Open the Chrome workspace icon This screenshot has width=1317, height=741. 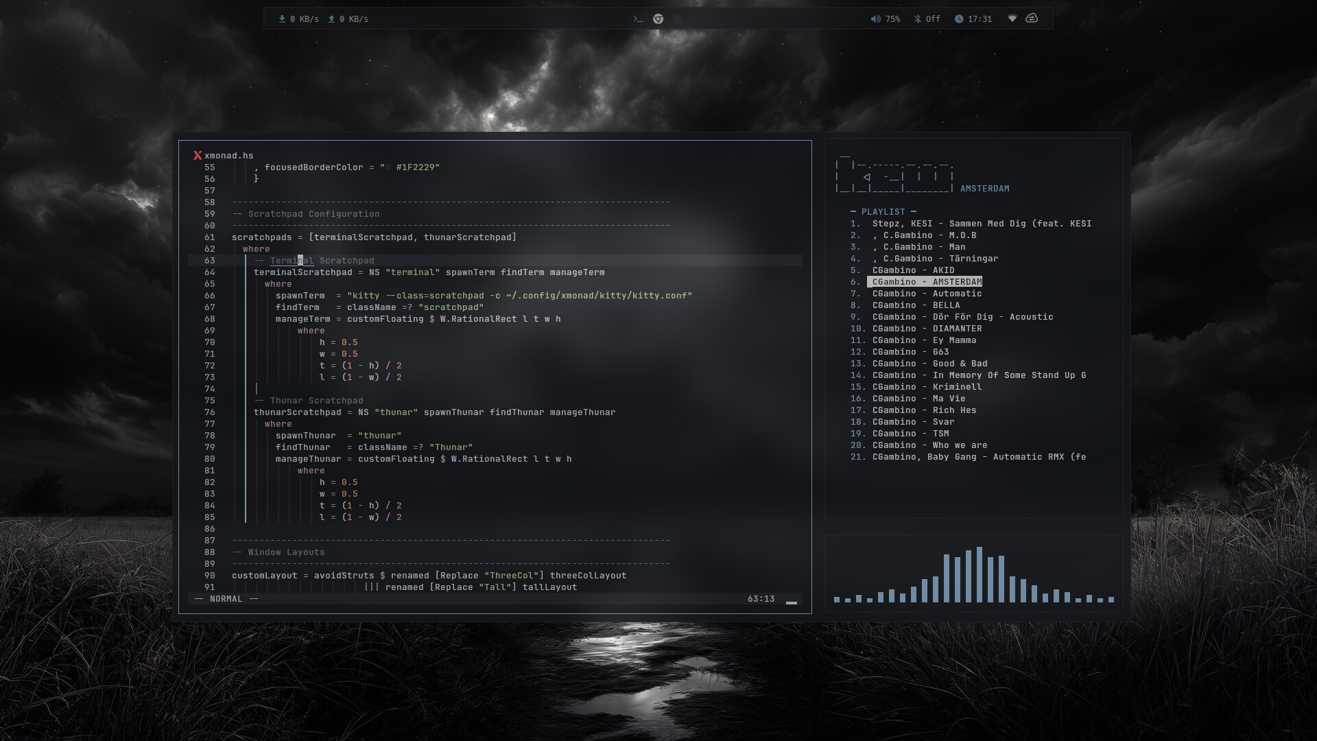click(x=658, y=19)
